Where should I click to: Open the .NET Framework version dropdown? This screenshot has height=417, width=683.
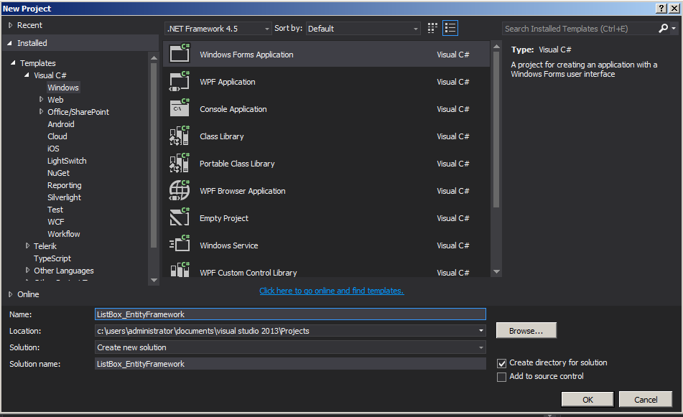click(x=218, y=29)
